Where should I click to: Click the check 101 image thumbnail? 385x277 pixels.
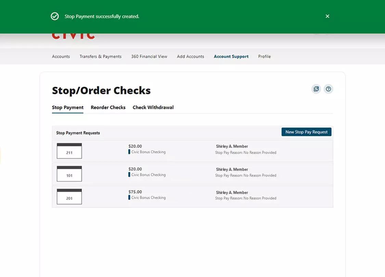point(69,174)
